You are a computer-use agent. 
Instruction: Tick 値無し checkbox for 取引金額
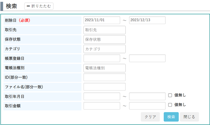pyautogui.click(x=170, y=105)
